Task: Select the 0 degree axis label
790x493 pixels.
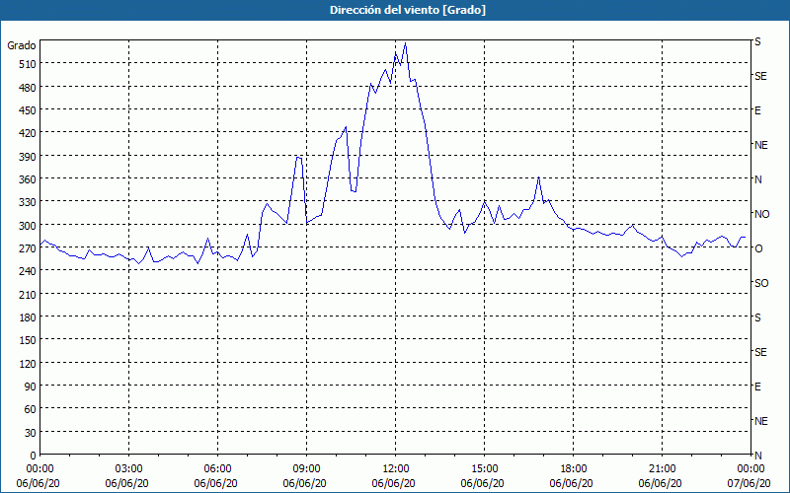Action: [34, 456]
